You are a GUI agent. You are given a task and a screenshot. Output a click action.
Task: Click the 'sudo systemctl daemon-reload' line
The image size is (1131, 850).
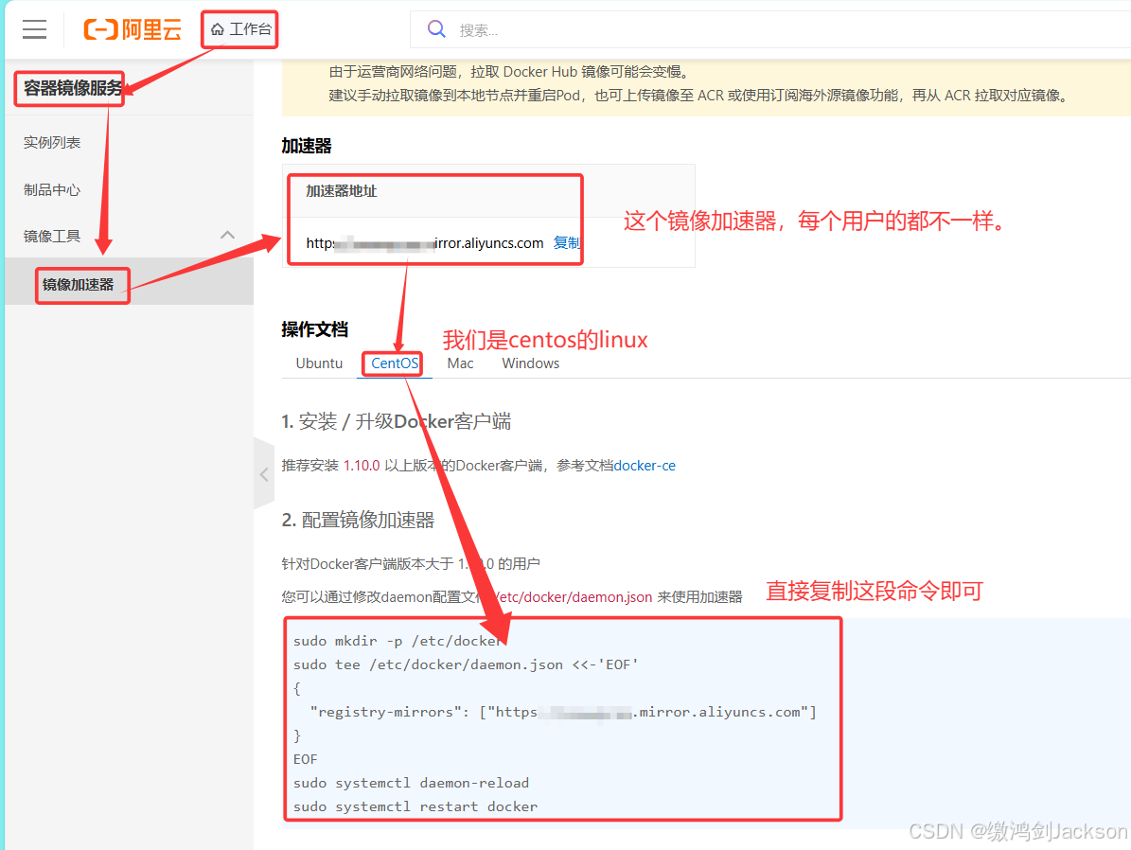click(411, 783)
